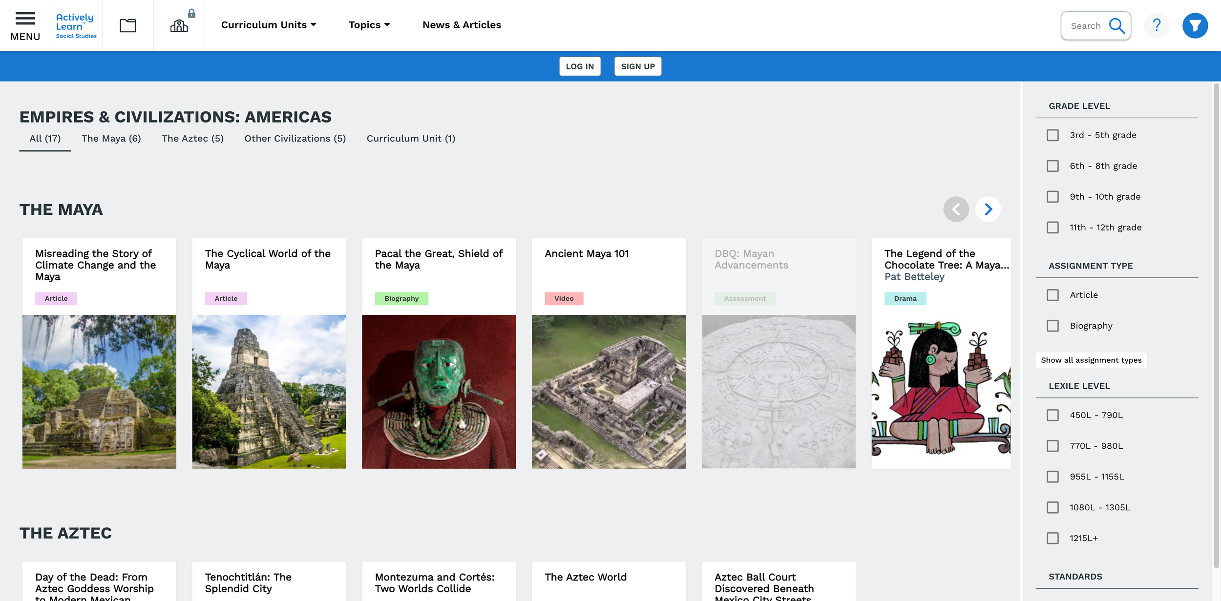Open help with question mark icon
The width and height of the screenshot is (1221, 601).
tap(1157, 25)
